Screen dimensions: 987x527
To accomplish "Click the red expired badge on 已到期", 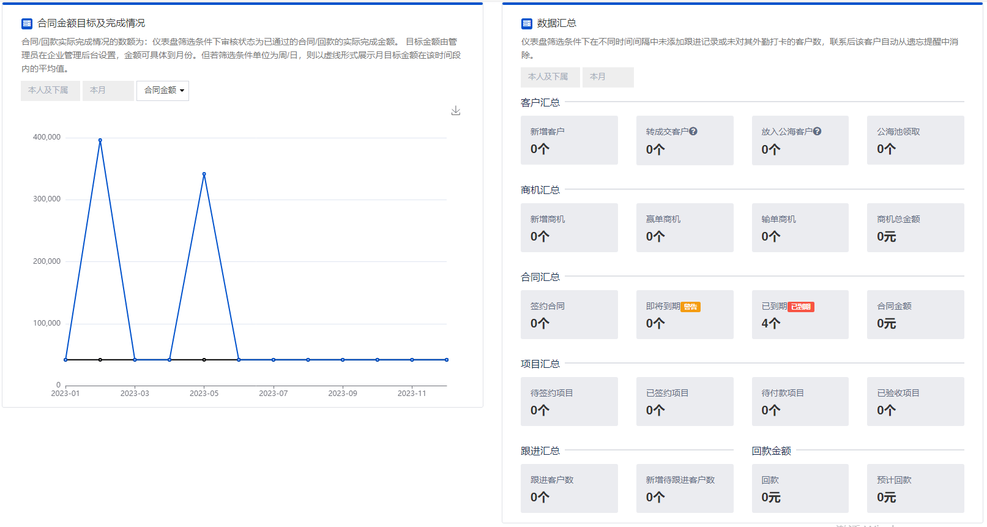I will point(801,307).
